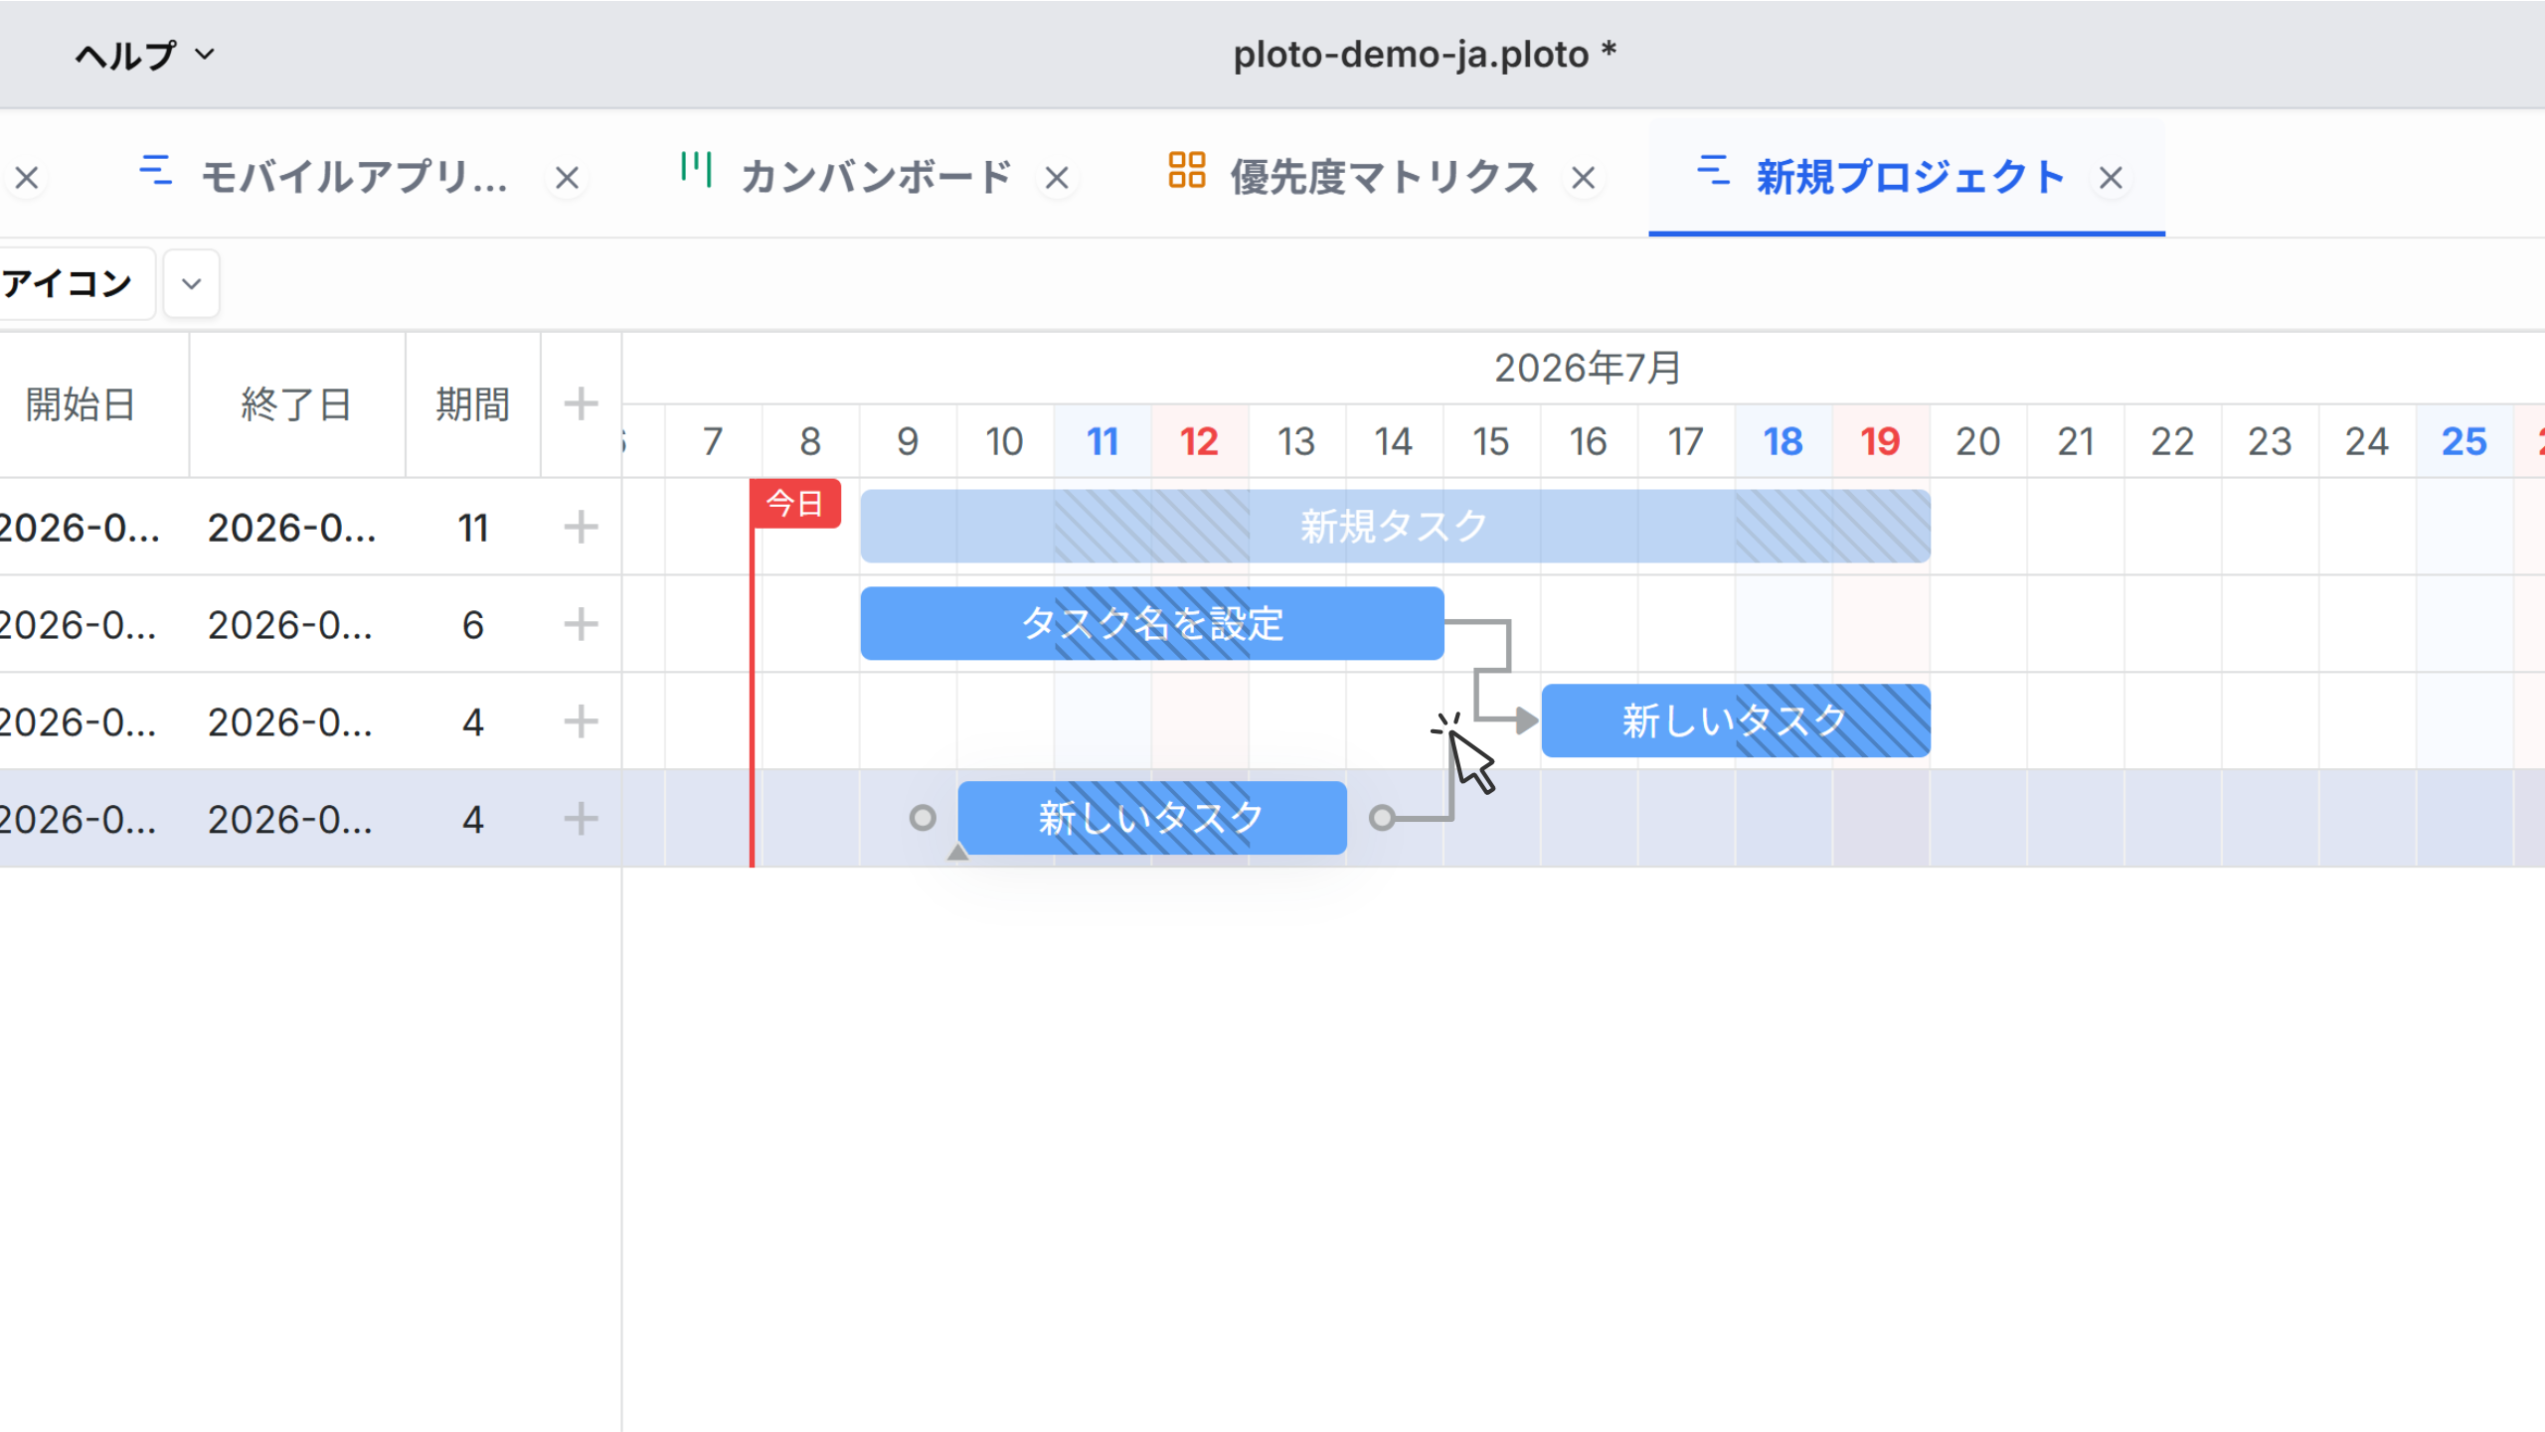The height and width of the screenshot is (1432, 2545).
Task: Click the progress triangle under highlighted task bar
Action: pos(957,852)
